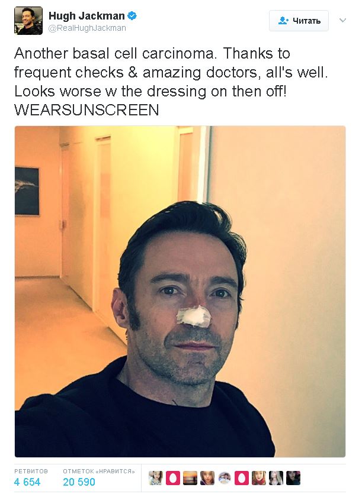362x494 pixels.
Task: Open the attached selfie photo
Action: (180, 292)
